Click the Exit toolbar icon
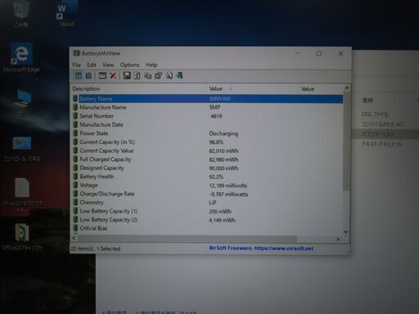The width and height of the screenshot is (419, 314). 179,75
